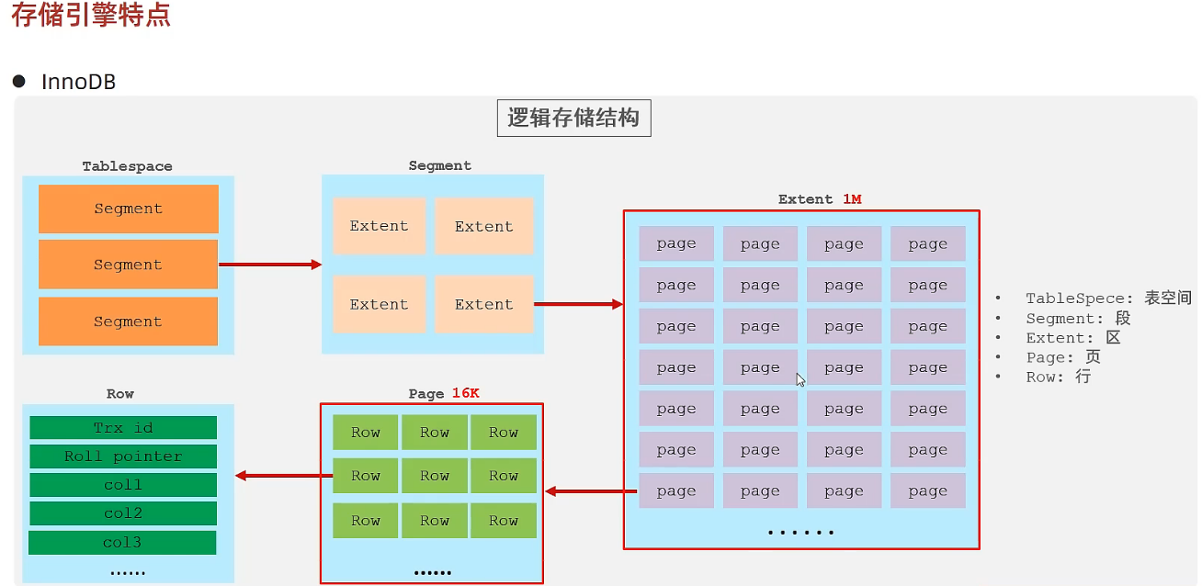The image size is (1202, 586).
Task: Select the legend line 'Extent: 区'
Action: tap(1073, 337)
